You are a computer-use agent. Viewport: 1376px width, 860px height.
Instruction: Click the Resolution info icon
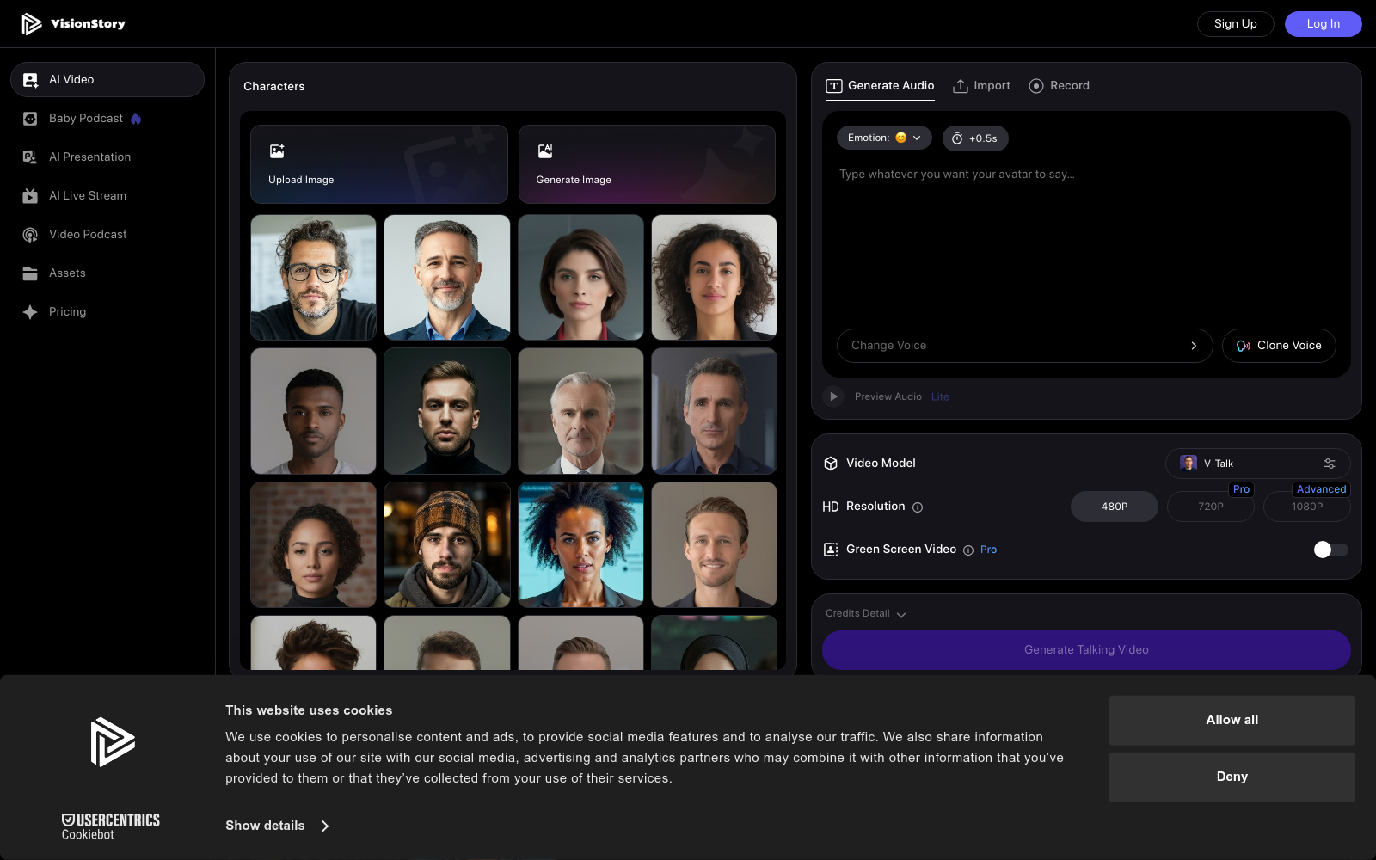(x=918, y=507)
